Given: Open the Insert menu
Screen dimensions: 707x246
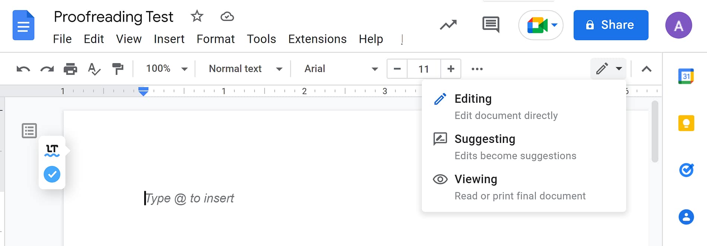Looking at the screenshot, I should tap(169, 39).
